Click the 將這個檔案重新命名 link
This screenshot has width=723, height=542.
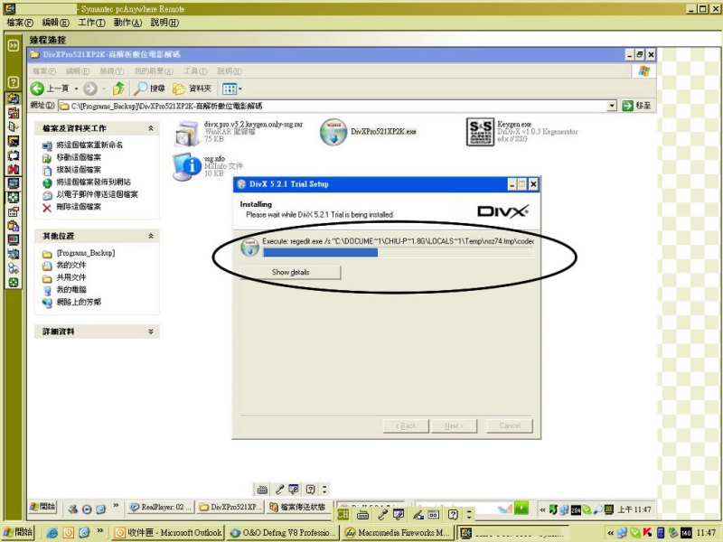89,145
